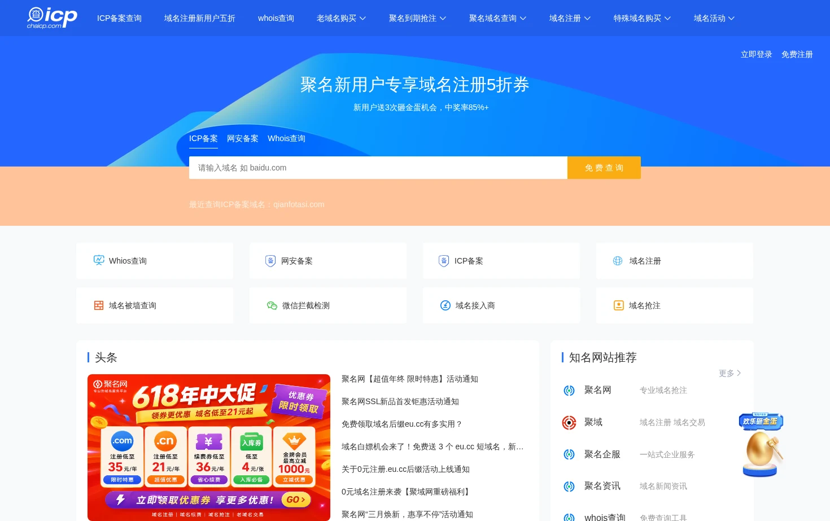The height and width of the screenshot is (521, 830).
Task: Open news 聚名网【超值年终 限时特惠】活动通知
Action: (x=410, y=379)
